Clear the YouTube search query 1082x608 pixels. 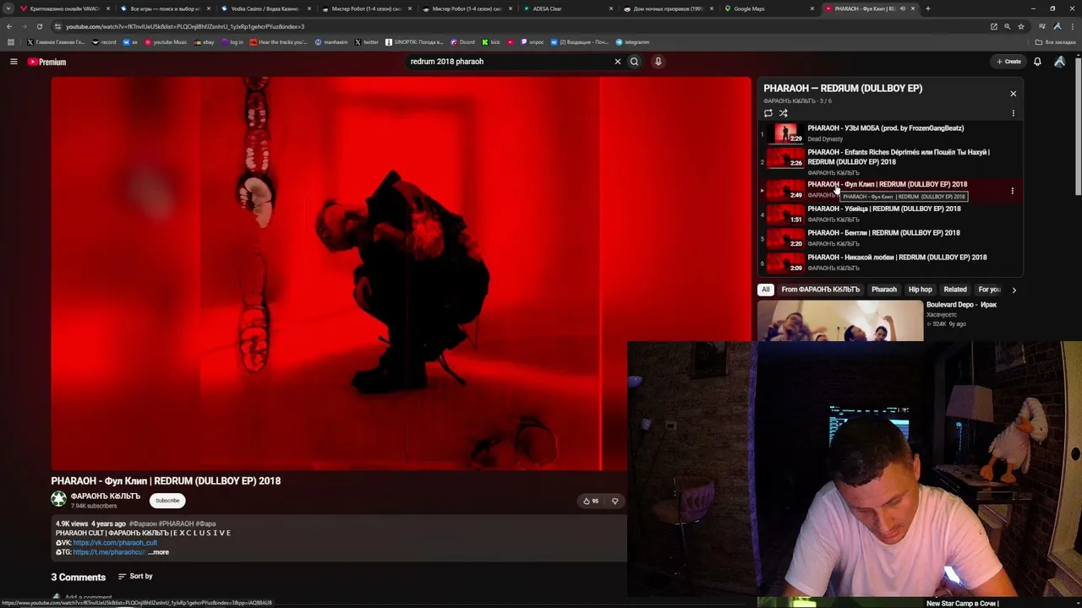pyautogui.click(x=617, y=62)
